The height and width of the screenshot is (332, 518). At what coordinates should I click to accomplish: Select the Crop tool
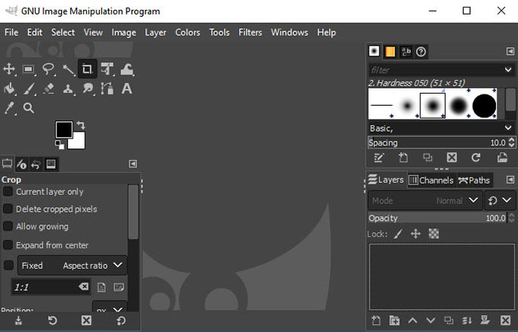tap(87, 69)
